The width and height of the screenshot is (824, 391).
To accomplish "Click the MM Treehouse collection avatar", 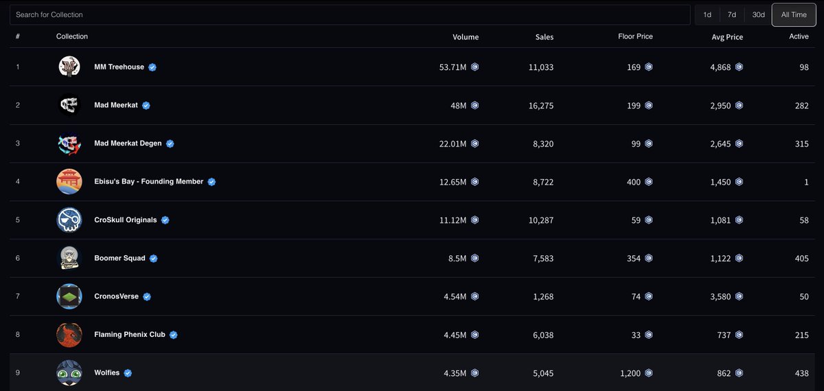I will coord(69,67).
